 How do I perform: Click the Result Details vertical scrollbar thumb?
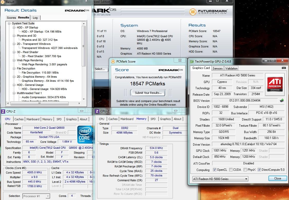pos(83,46)
